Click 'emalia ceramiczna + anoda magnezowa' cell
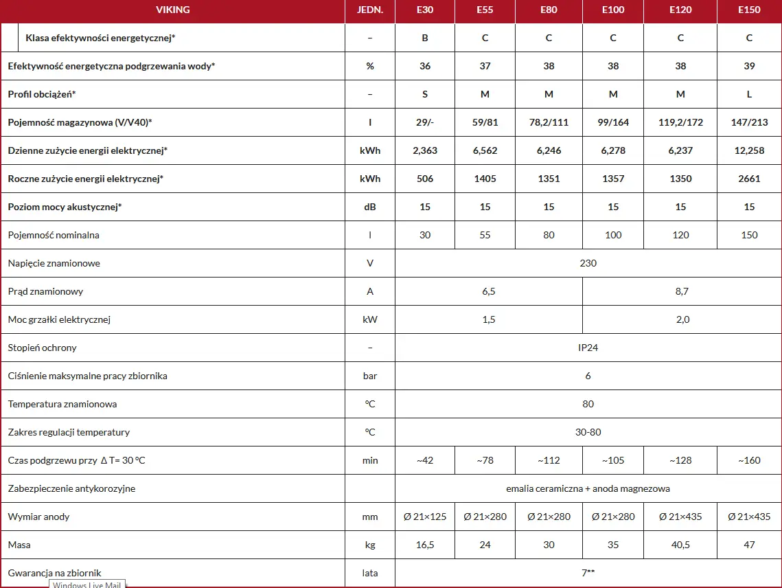The width and height of the screenshot is (782, 588). pos(588,489)
